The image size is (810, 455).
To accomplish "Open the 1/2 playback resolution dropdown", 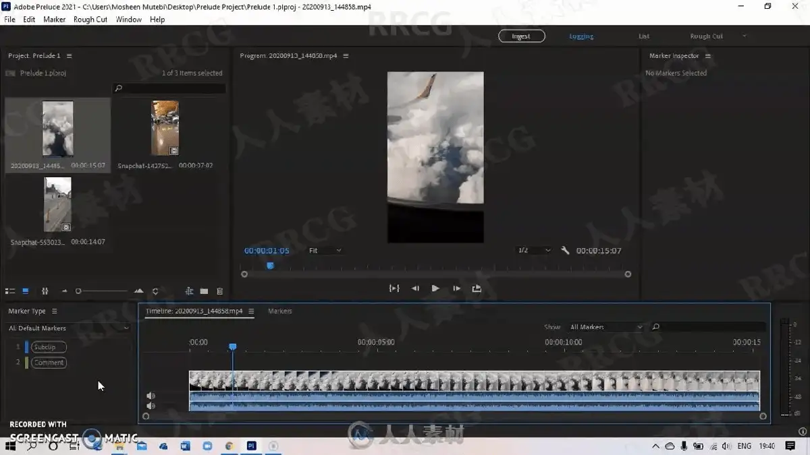I will click(x=534, y=250).
